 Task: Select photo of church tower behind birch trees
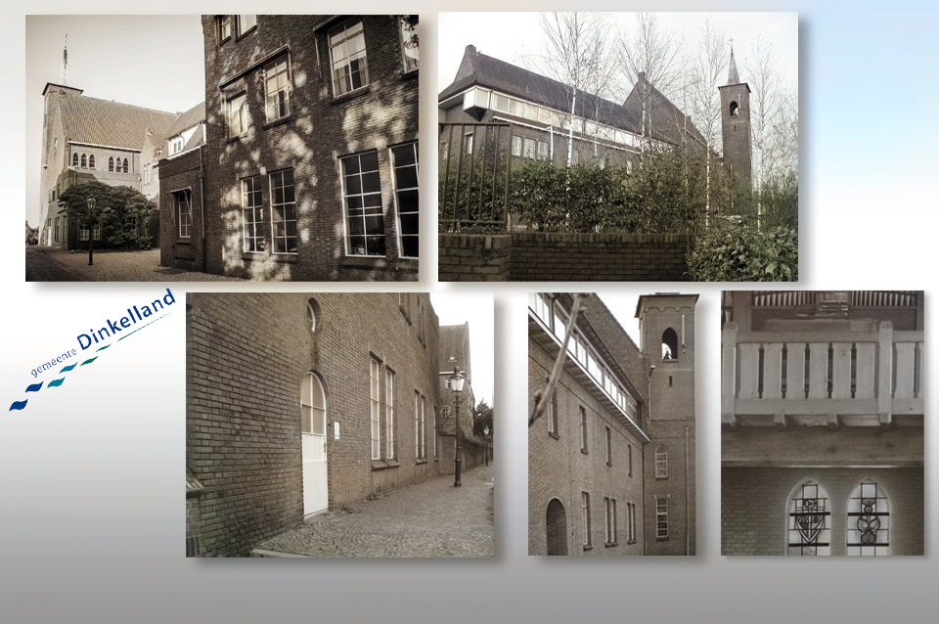(618, 147)
